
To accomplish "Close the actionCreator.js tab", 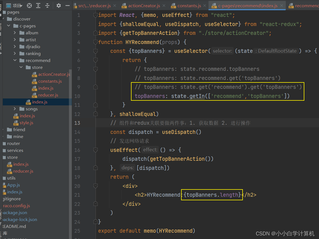I will [164, 6].
